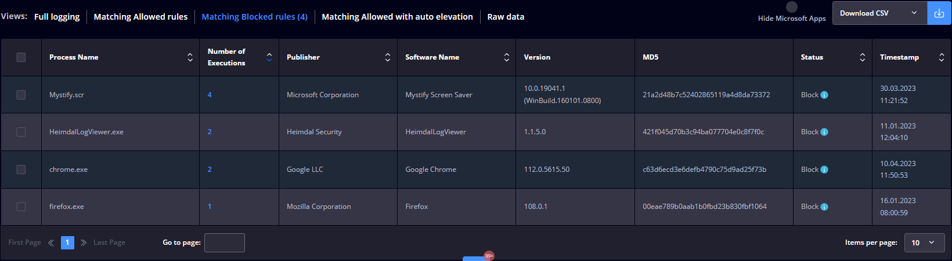Open info icon for Mystify.scr Block status
This screenshot has height=261, width=952.
click(824, 95)
